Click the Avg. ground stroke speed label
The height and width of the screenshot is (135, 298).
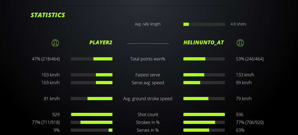click(148, 99)
